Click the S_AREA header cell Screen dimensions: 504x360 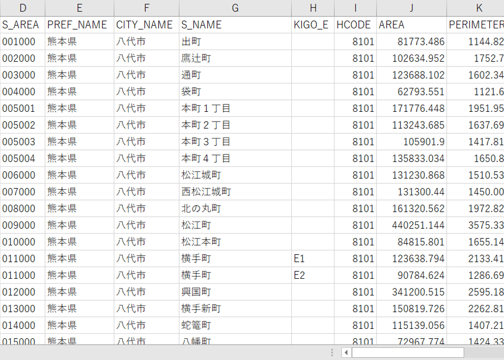22,25
